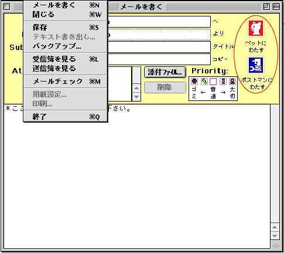The image size is (284, 253).
Task: Click the 削除 button
Action: pos(165,87)
